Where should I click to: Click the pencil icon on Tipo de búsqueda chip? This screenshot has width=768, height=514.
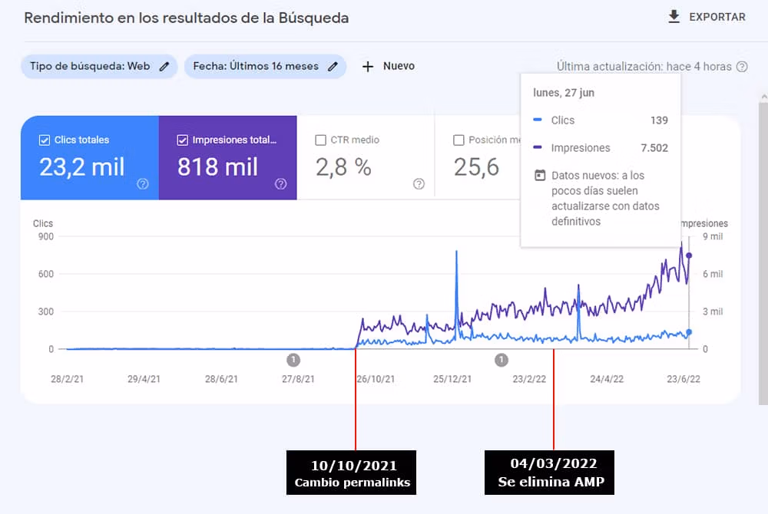click(164, 67)
